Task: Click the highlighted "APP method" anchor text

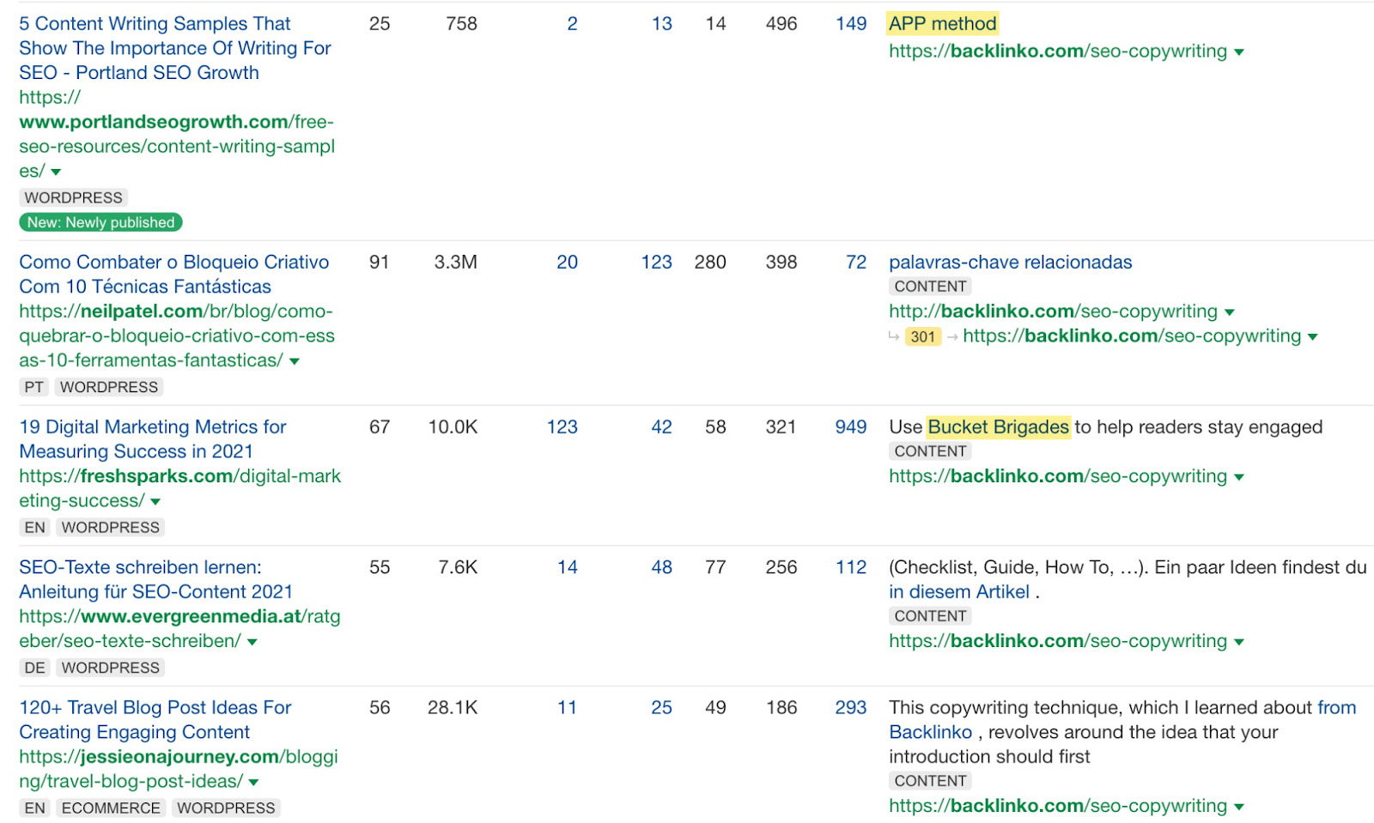Action: 942,23
